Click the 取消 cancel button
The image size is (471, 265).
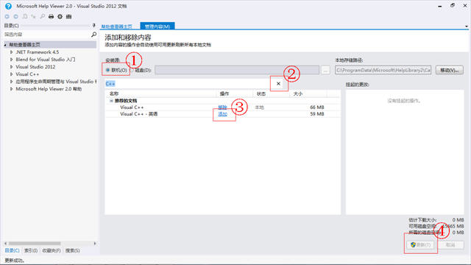pyautogui.click(x=450, y=245)
